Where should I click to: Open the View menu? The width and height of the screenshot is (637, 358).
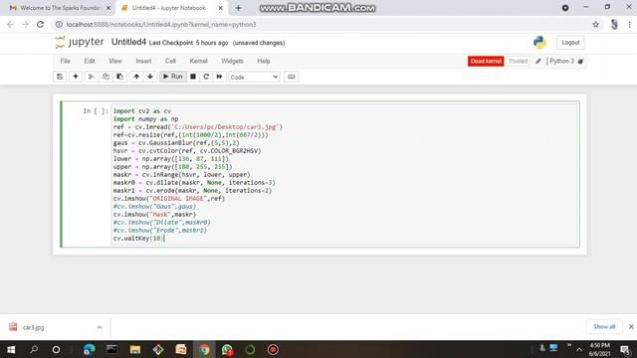tap(115, 62)
